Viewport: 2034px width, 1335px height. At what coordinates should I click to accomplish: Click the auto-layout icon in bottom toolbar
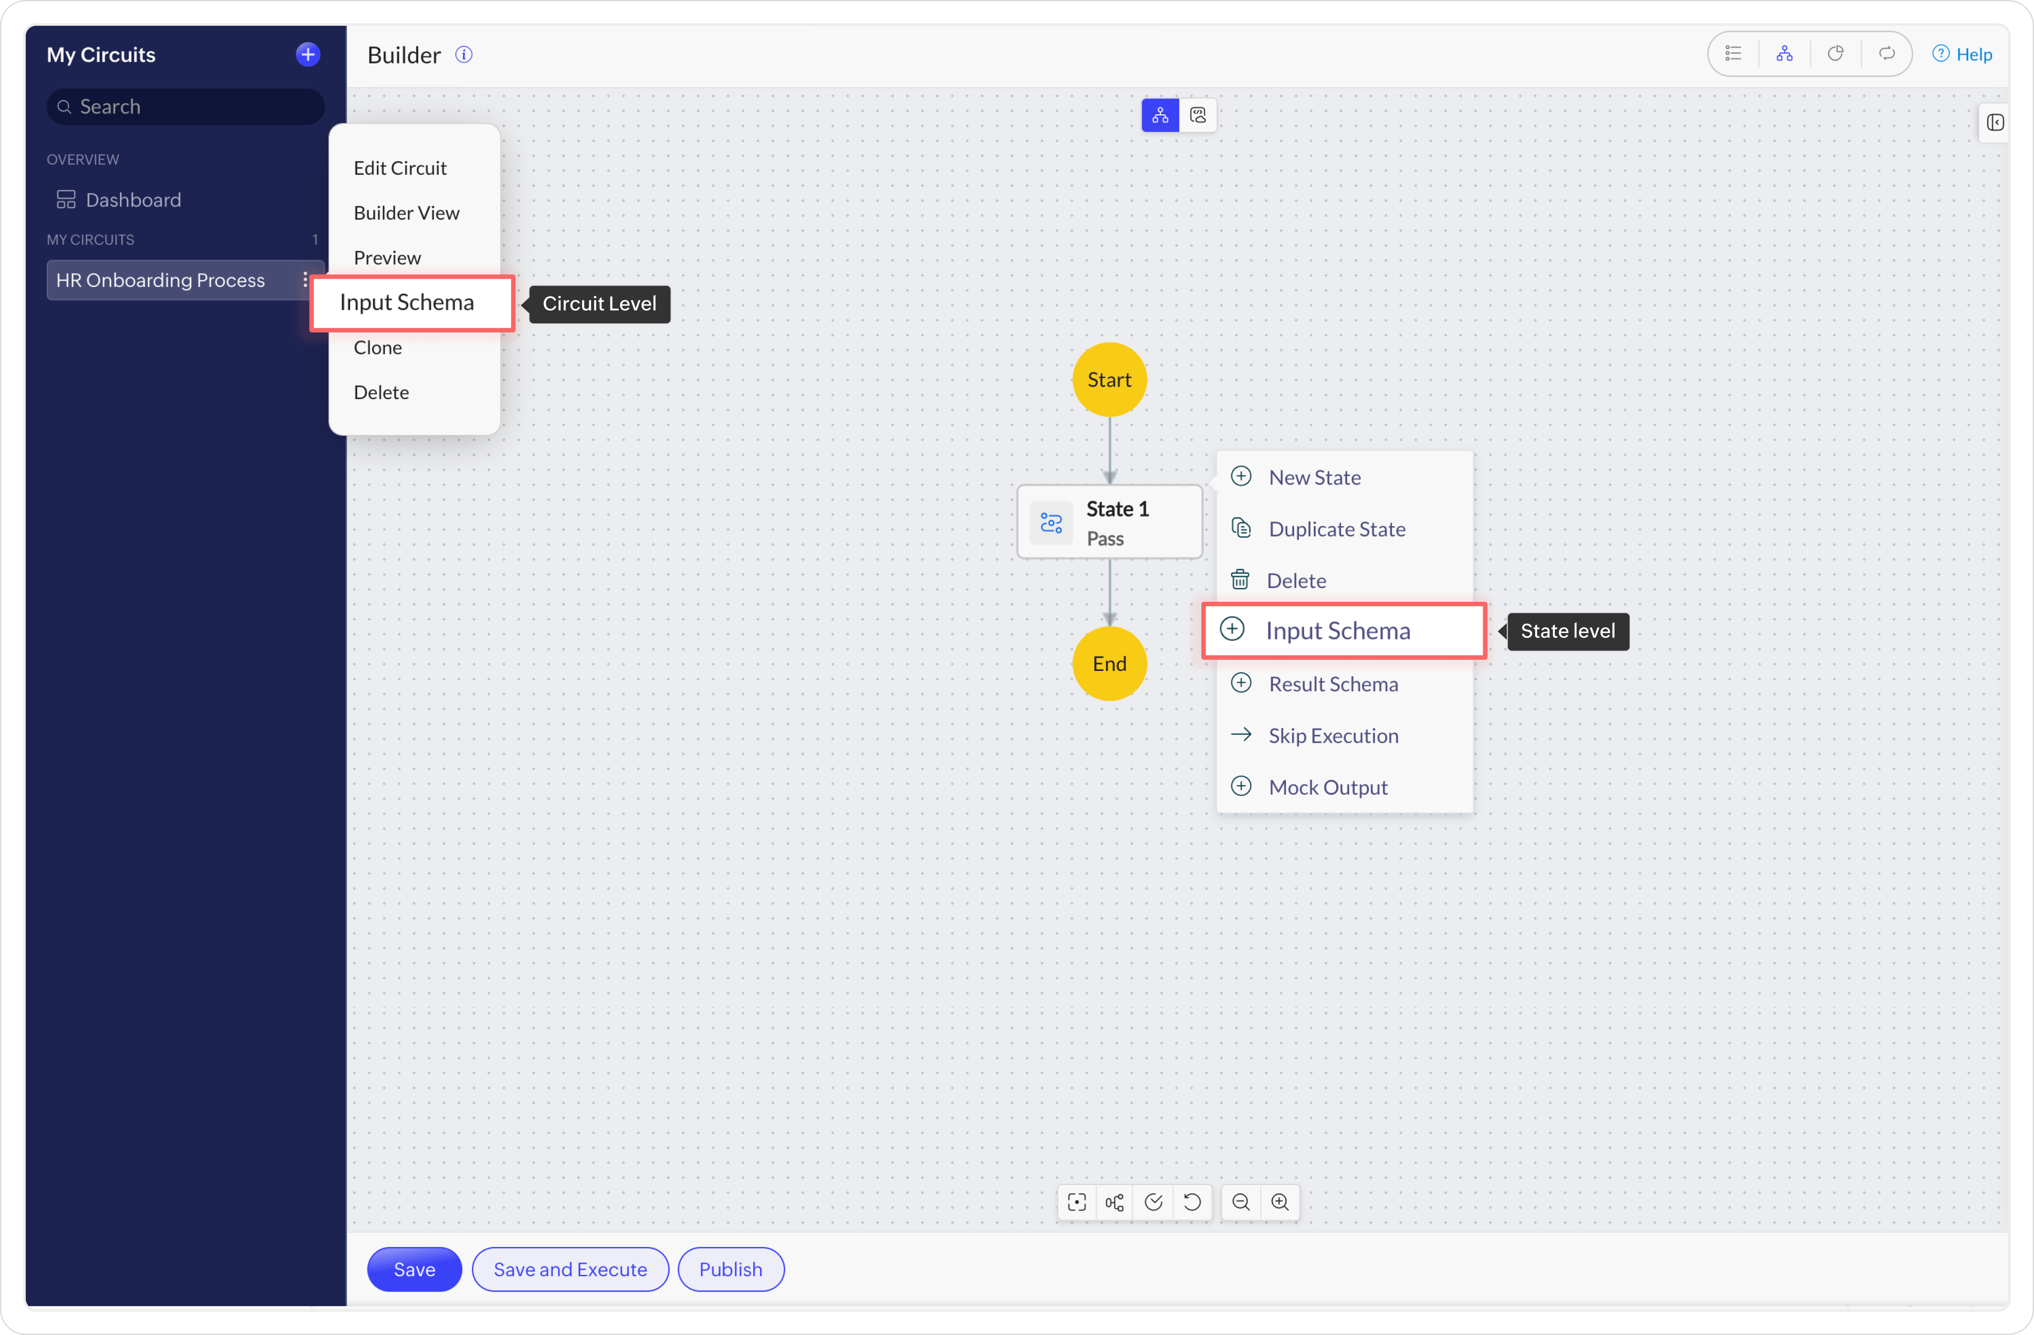tap(1115, 1203)
